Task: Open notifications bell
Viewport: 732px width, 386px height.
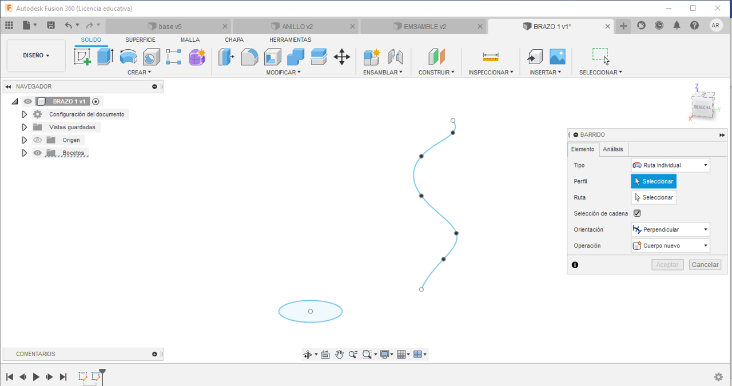Action: [x=677, y=25]
